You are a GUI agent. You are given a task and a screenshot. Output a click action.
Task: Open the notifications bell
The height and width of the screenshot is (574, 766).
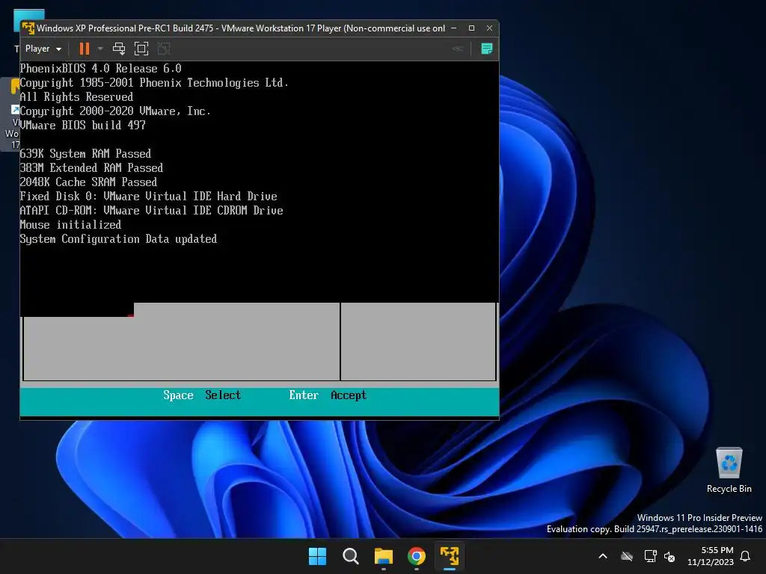point(746,556)
